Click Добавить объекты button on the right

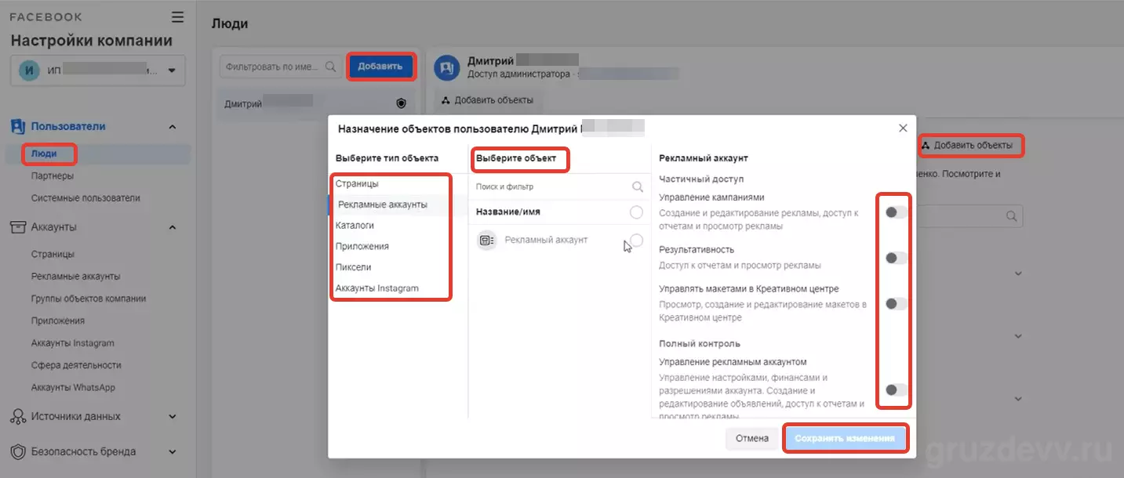point(970,145)
